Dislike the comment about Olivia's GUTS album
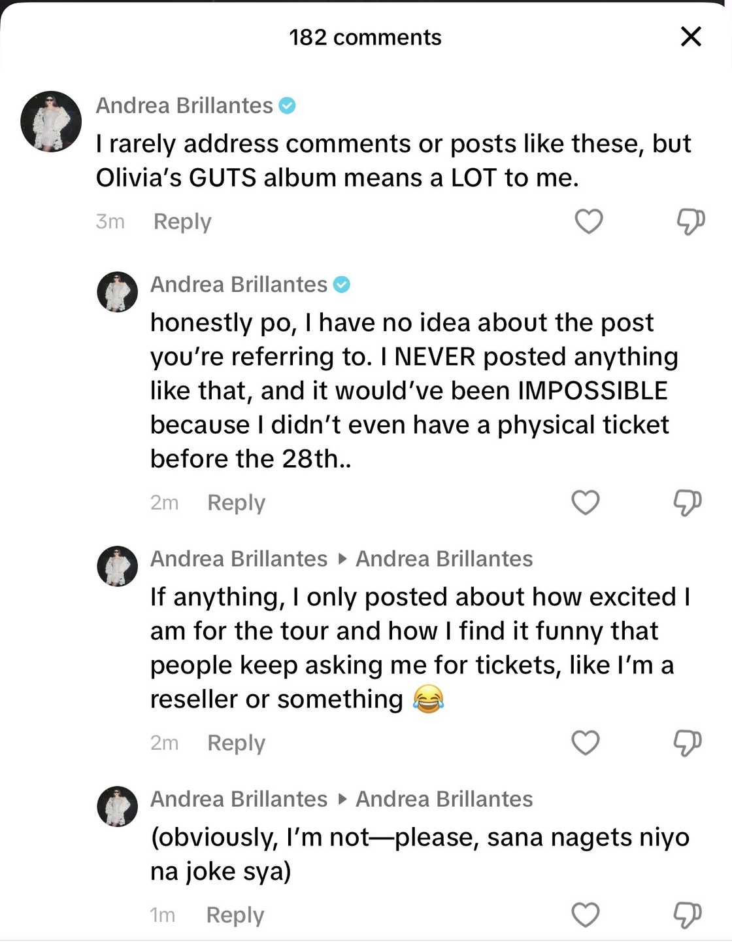The height and width of the screenshot is (952, 732). tap(690, 221)
